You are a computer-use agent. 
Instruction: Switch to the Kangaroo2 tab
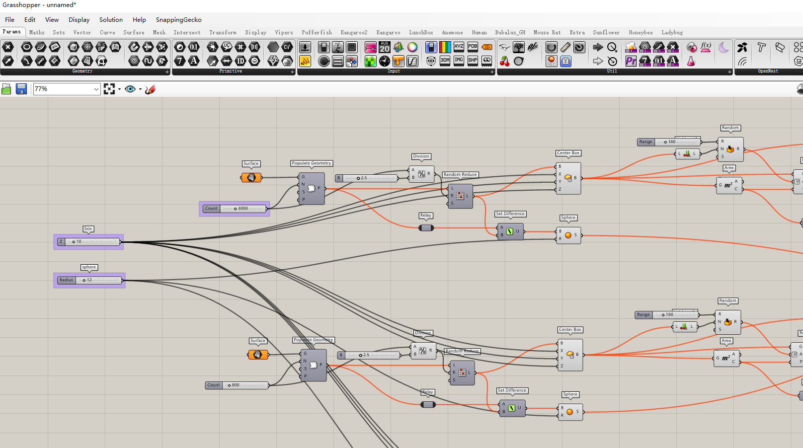coord(354,32)
